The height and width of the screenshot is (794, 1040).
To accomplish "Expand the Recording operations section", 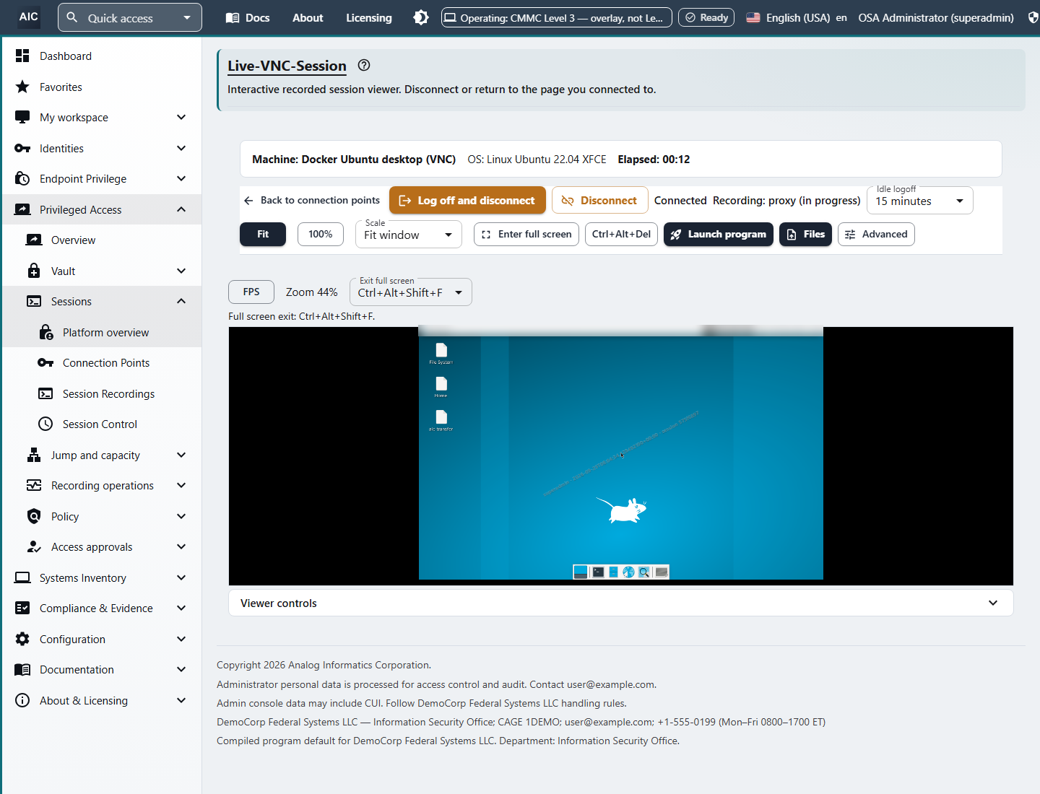I will click(x=102, y=485).
